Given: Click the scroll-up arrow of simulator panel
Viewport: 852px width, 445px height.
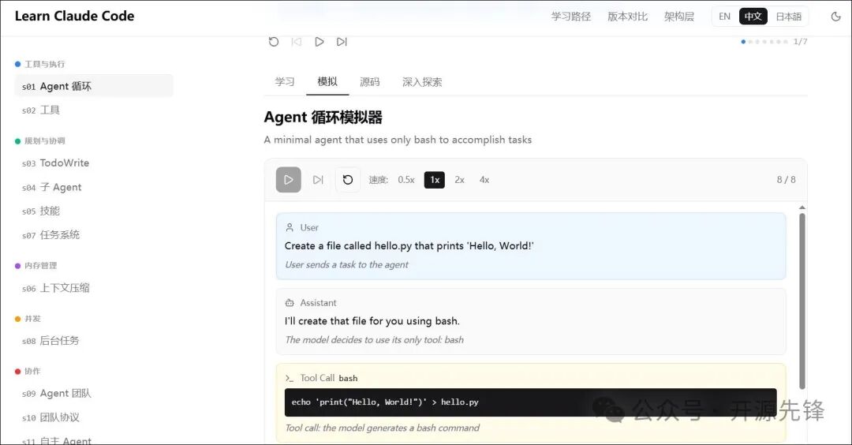Looking at the screenshot, I should [x=802, y=208].
